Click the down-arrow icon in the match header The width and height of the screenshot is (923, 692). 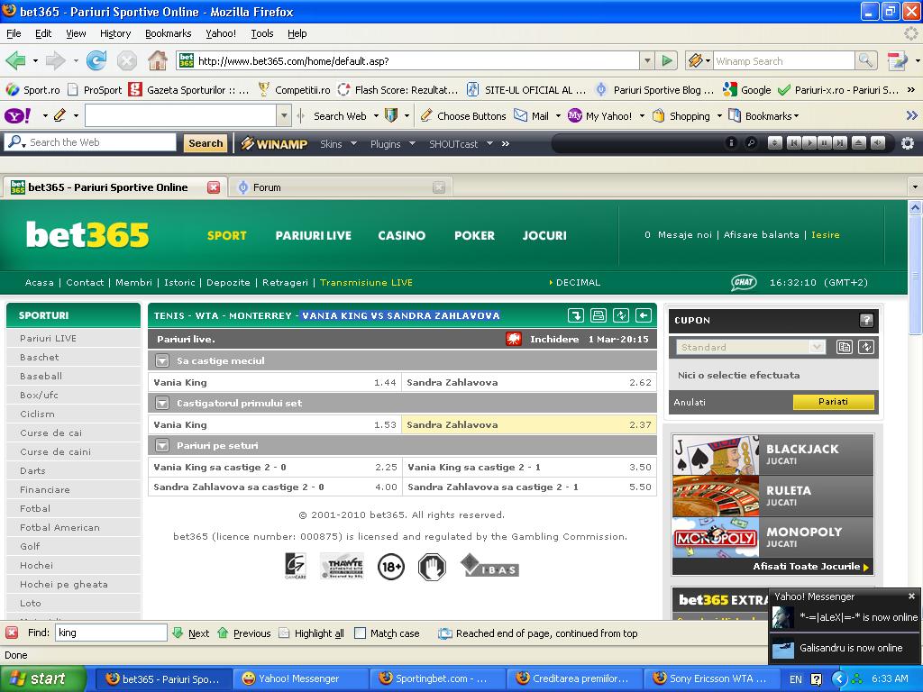pos(576,315)
